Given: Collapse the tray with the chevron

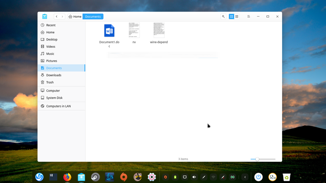Looking at the screenshot, I should pyautogui.click(x=245, y=177).
